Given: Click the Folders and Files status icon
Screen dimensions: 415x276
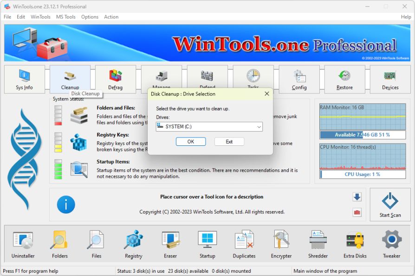Looking at the screenshot, I should pyautogui.click(x=79, y=115).
